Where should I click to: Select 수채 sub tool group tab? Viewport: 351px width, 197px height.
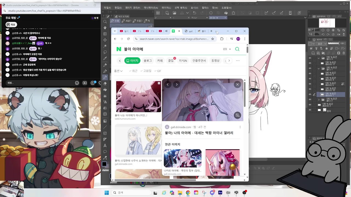[x=115, y=21]
